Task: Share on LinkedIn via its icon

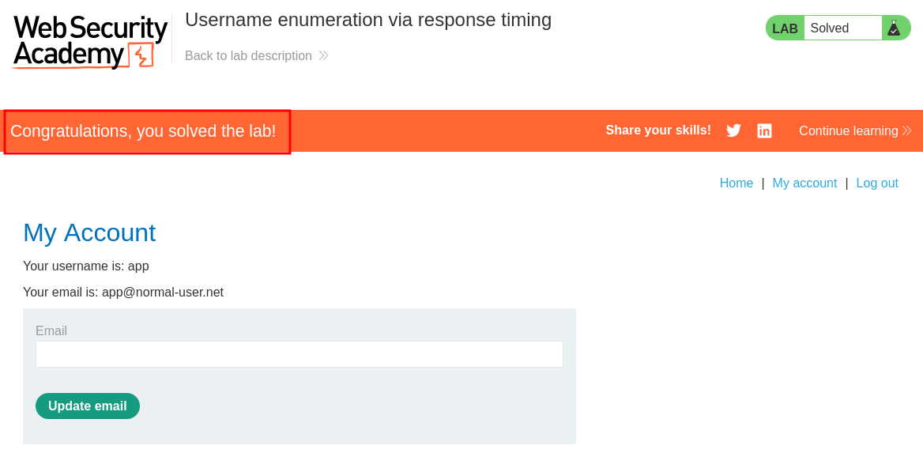Action: (764, 130)
